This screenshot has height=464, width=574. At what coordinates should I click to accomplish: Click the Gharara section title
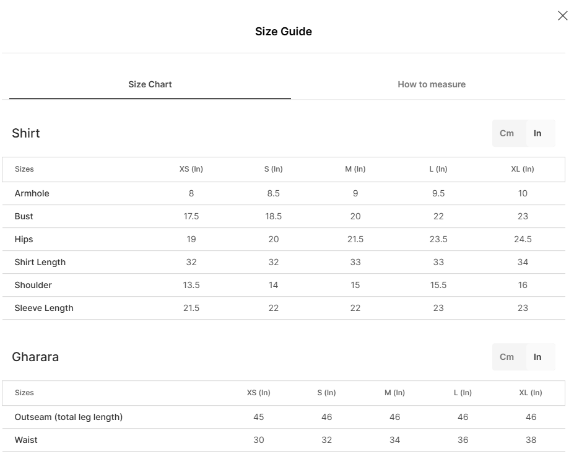pos(35,357)
